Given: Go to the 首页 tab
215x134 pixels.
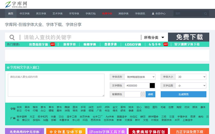Looking at the screenshot, I should (x=11, y=14).
